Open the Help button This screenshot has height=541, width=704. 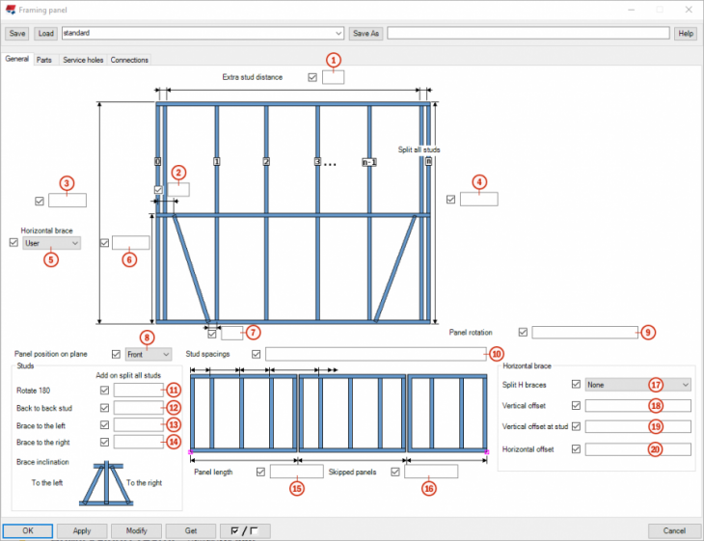[685, 33]
